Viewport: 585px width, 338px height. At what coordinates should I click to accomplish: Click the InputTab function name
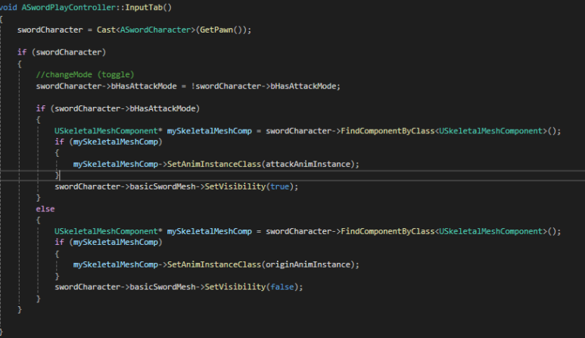(x=144, y=8)
